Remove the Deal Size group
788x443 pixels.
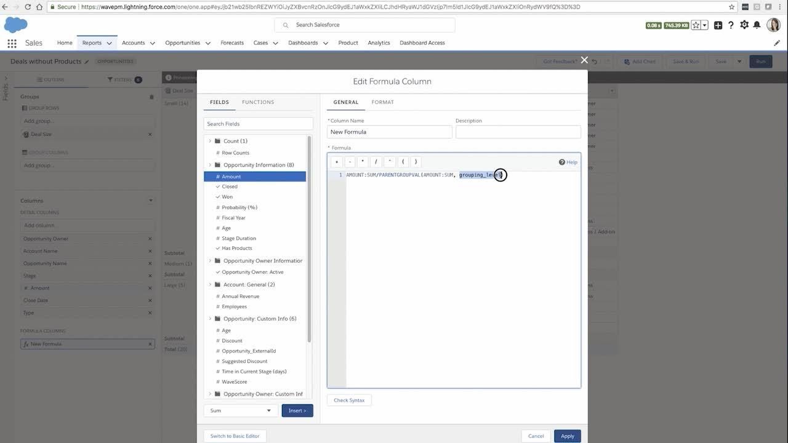[x=150, y=134]
